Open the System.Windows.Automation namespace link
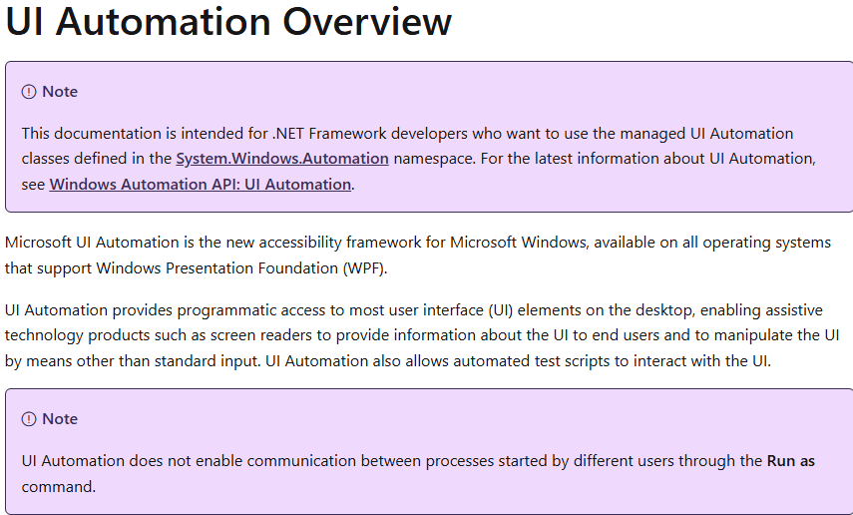The image size is (853, 515). tap(282, 159)
